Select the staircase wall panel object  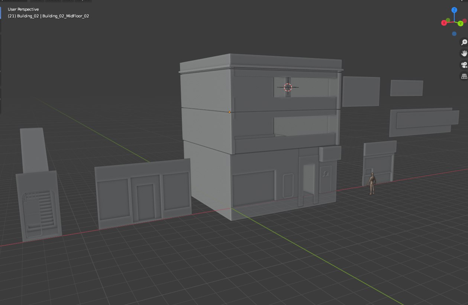pos(39,206)
